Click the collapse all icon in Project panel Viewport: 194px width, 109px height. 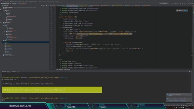pos(44,5)
